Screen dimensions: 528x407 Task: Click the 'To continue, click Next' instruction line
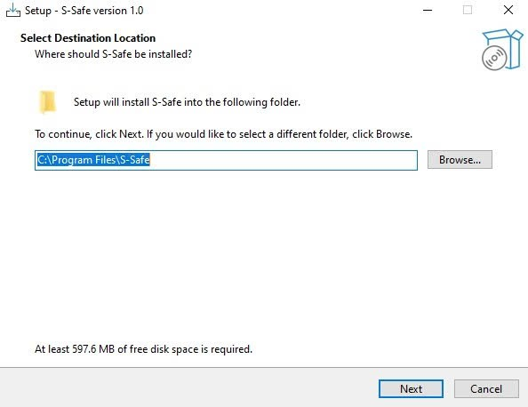[x=224, y=134]
